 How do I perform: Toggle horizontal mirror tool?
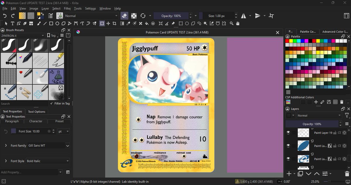tap(243, 16)
